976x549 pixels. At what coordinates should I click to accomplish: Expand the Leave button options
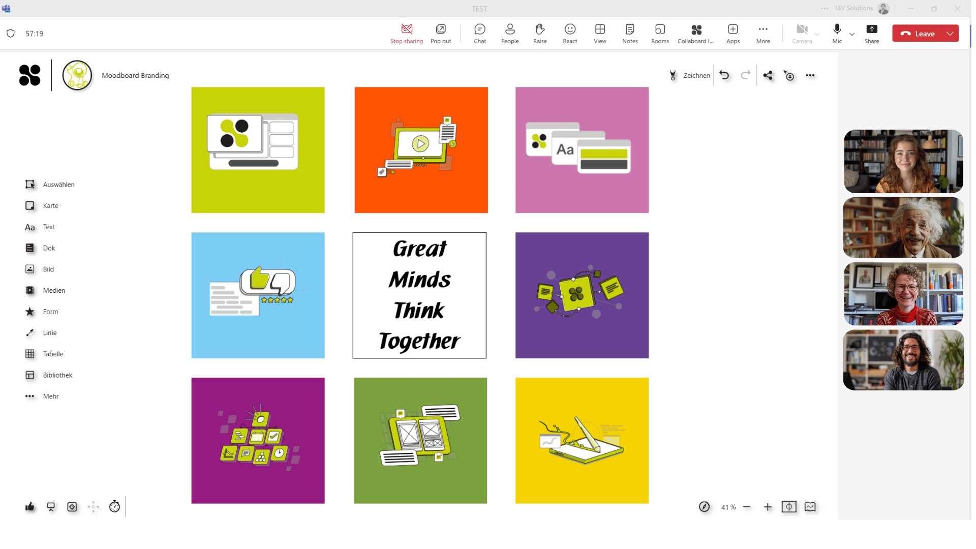coord(950,33)
